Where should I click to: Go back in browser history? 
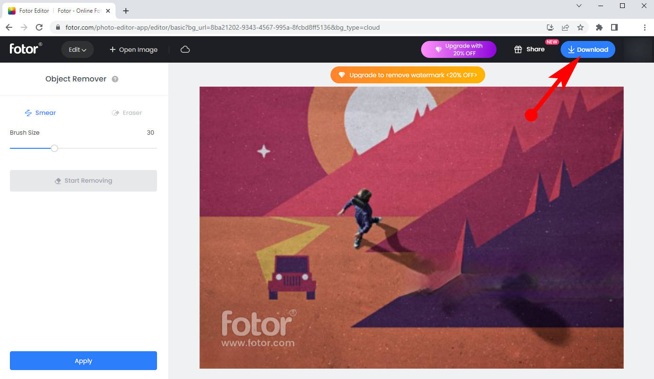coord(9,27)
